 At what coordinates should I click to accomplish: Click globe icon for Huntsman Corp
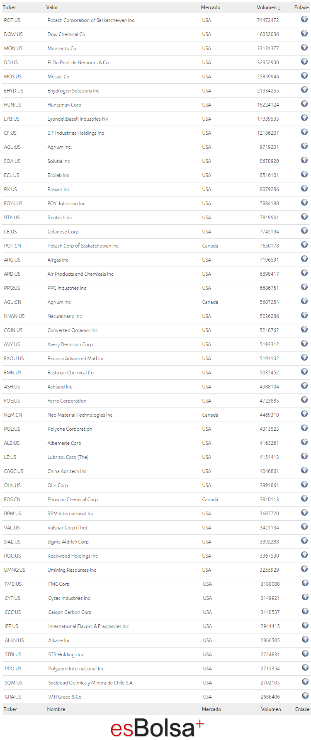(x=304, y=104)
